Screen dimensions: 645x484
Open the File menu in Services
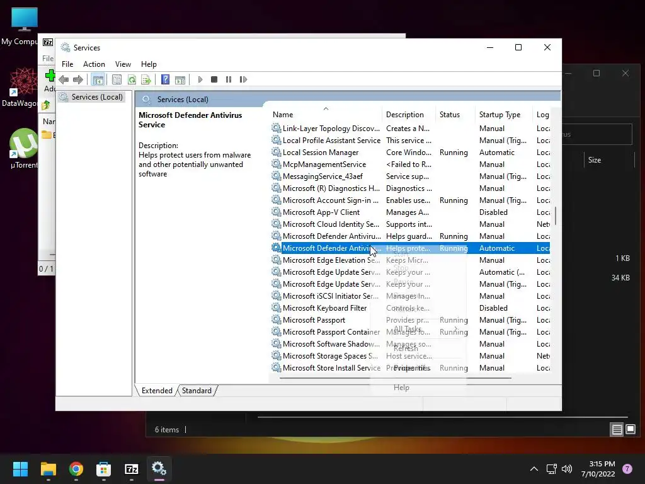point(67,64)
